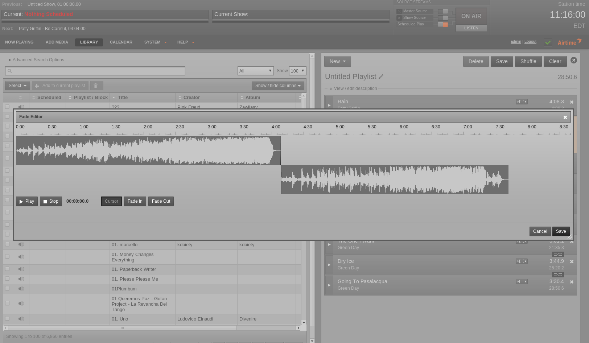
Task: Open the New playlist dropdown
Action: (x=338, y=61)
